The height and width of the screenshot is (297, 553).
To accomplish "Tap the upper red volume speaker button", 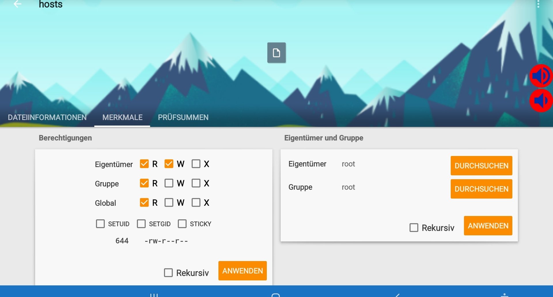I will 541,76.
